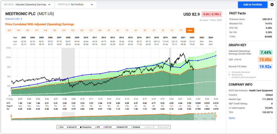The height and width of the screenshot is (134, 277).
Task: Click the Dividend yield and payout dot
Action: [x=230, y=77]
